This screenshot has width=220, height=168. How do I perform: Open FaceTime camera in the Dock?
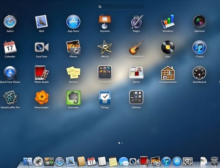134,162
